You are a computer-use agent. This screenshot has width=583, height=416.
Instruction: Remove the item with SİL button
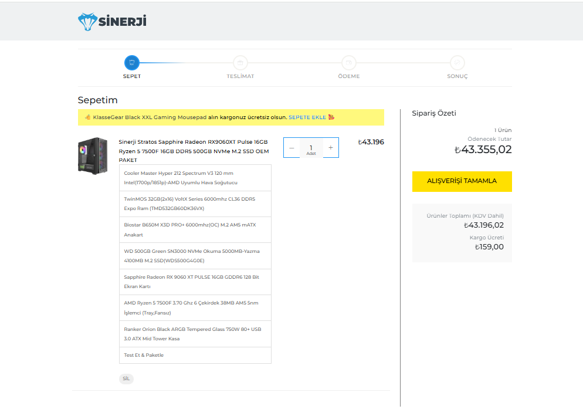click(126, 378)
